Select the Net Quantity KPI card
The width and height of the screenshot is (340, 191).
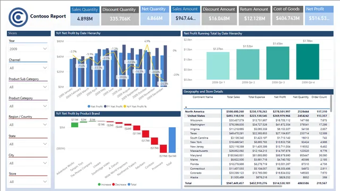(x=155, y=15)
